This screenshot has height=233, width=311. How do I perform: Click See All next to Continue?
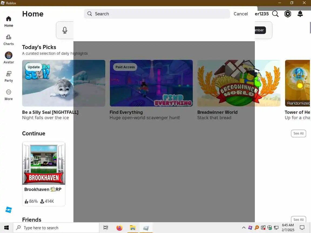pyautogui.click(x=298, y=133)
